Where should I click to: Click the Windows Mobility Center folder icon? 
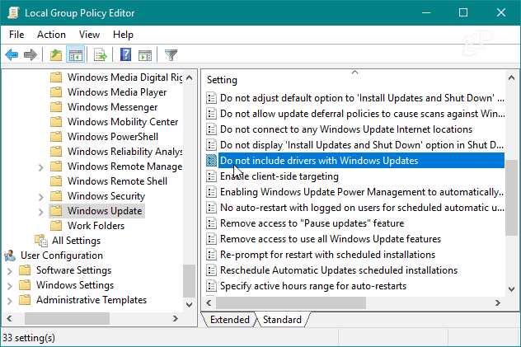point(56,121)
